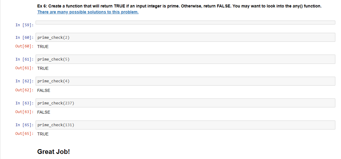Select the prime_check(5) code cell
The height and width of the screenshot is (159, 341).
click(x=185, y=59)
